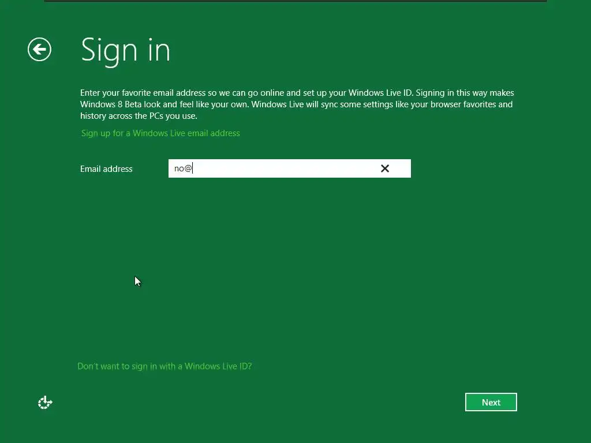The width and height of the screenshot is (591, 443).
Task: Clear the email field with the X icon
Action: tap(385, 168)
